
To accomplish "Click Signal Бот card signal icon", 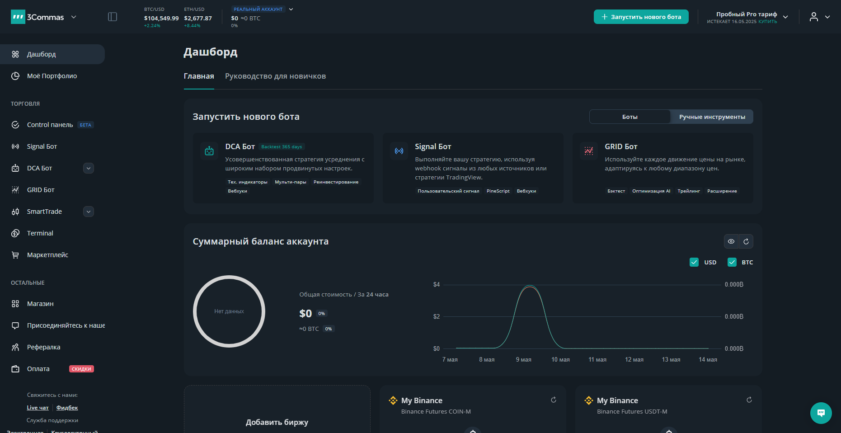I will point(399,151).
